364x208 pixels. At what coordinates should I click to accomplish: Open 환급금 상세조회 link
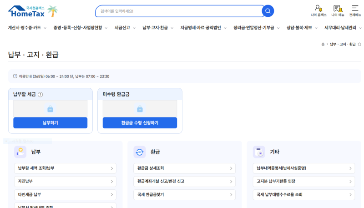pos(185,168)
